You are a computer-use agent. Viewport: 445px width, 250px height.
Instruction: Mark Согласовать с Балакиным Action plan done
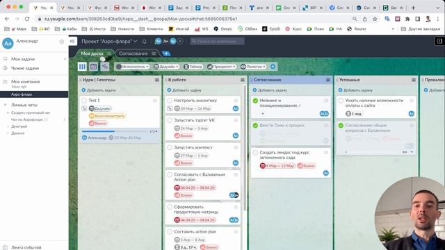[170, 174]
